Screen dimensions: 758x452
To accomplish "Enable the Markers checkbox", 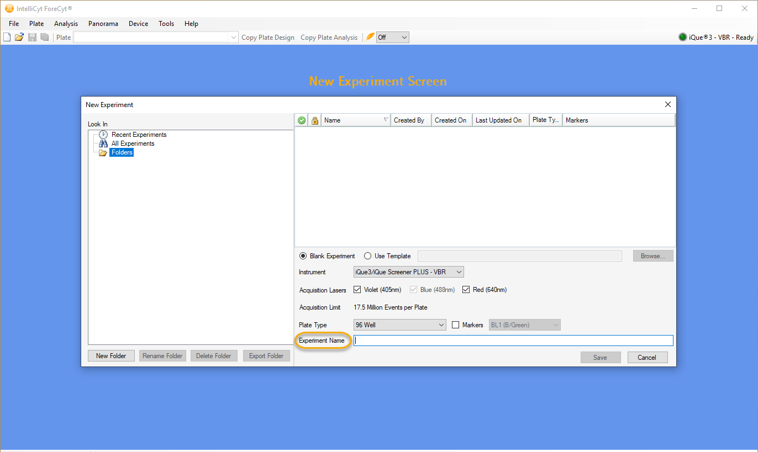I will pyautogui.click(x=456, y=325).
